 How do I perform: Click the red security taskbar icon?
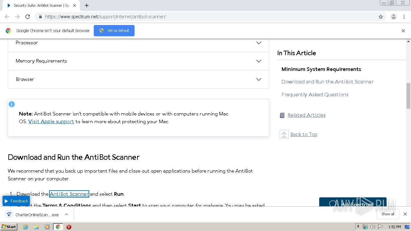coord(69,227)
